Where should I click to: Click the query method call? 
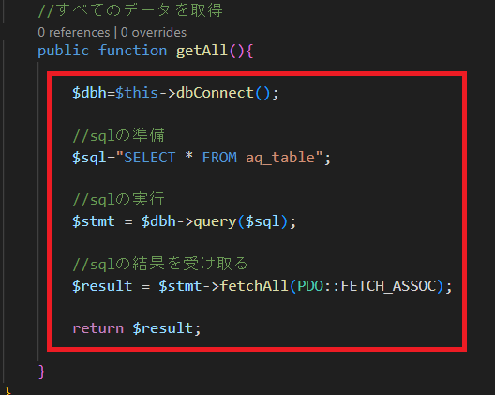pos(215,221)
